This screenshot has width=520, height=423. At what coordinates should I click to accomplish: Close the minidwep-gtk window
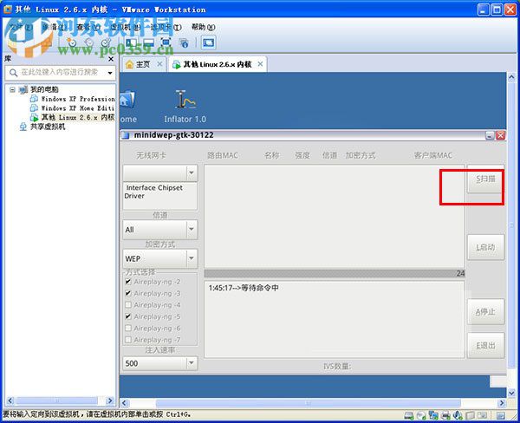point(500,135)
